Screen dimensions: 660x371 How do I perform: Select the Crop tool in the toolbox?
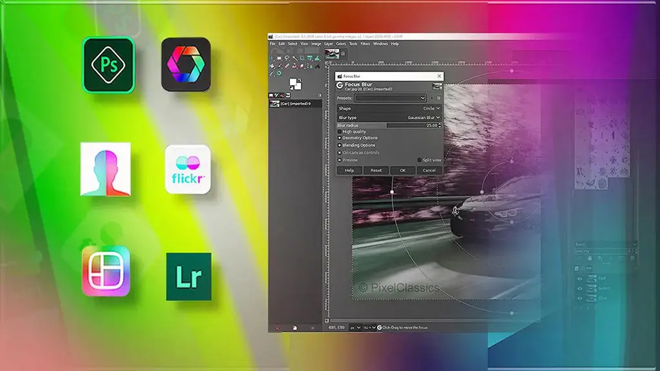pyautogui.click(x=302, y=58)
